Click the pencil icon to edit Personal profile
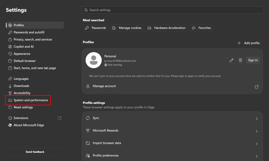 tap(231, 60)
